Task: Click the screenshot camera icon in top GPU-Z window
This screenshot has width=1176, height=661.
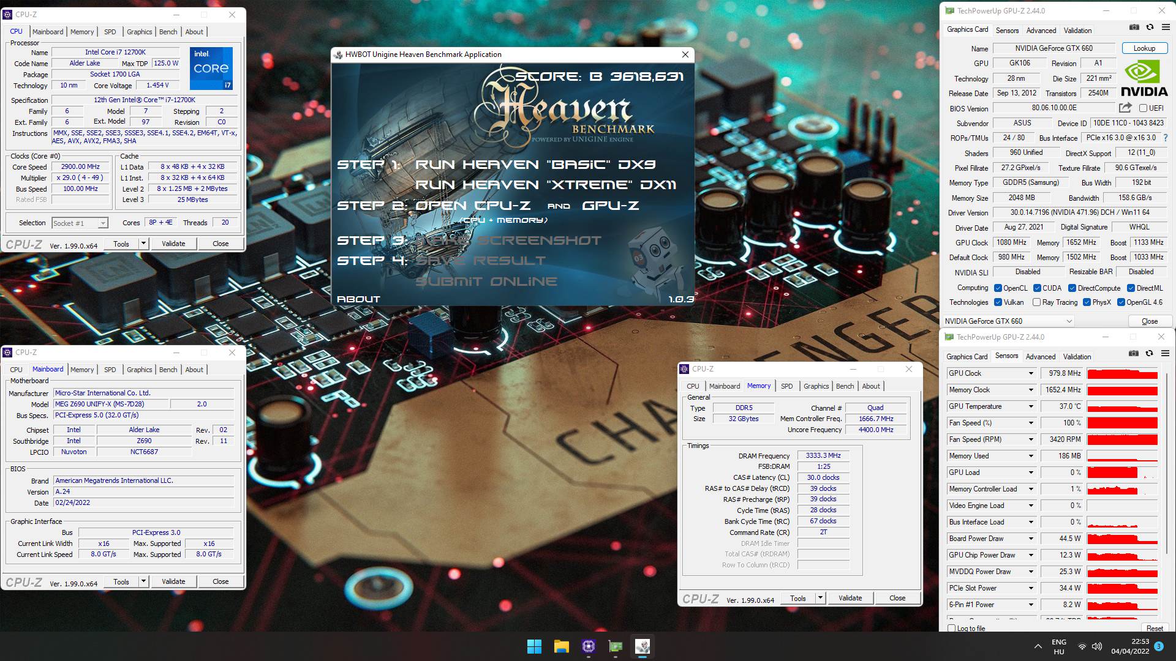Action: point(1134,28)
